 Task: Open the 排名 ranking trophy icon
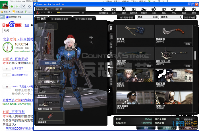coord(174,10)
